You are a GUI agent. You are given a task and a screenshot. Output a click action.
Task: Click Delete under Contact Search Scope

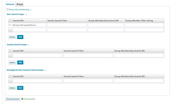tap(12, 62)
